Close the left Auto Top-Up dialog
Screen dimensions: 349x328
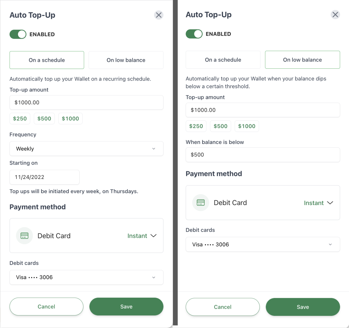[x=159, y=15]
